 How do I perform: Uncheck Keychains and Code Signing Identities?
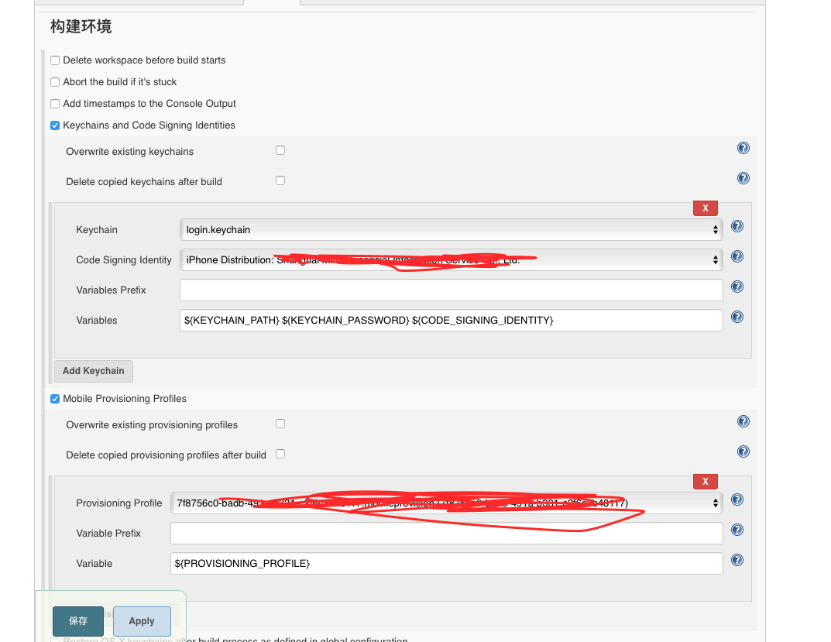pyautogui.click(x=55, y=125)
